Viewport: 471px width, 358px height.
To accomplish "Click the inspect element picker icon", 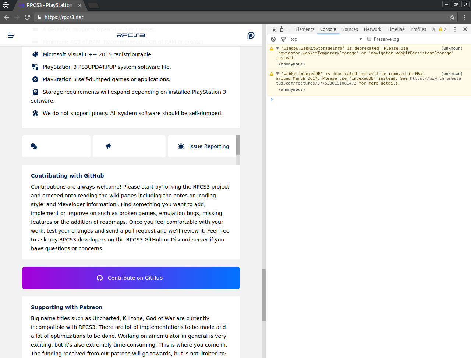I will [x=273, y=29].
